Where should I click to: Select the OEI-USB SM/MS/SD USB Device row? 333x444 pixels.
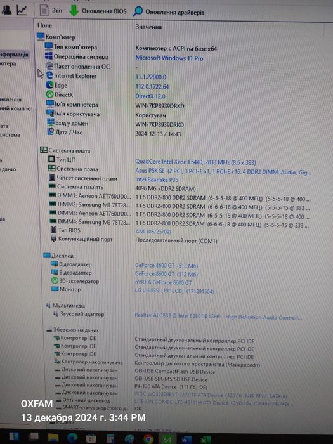[x=131, y=378]
